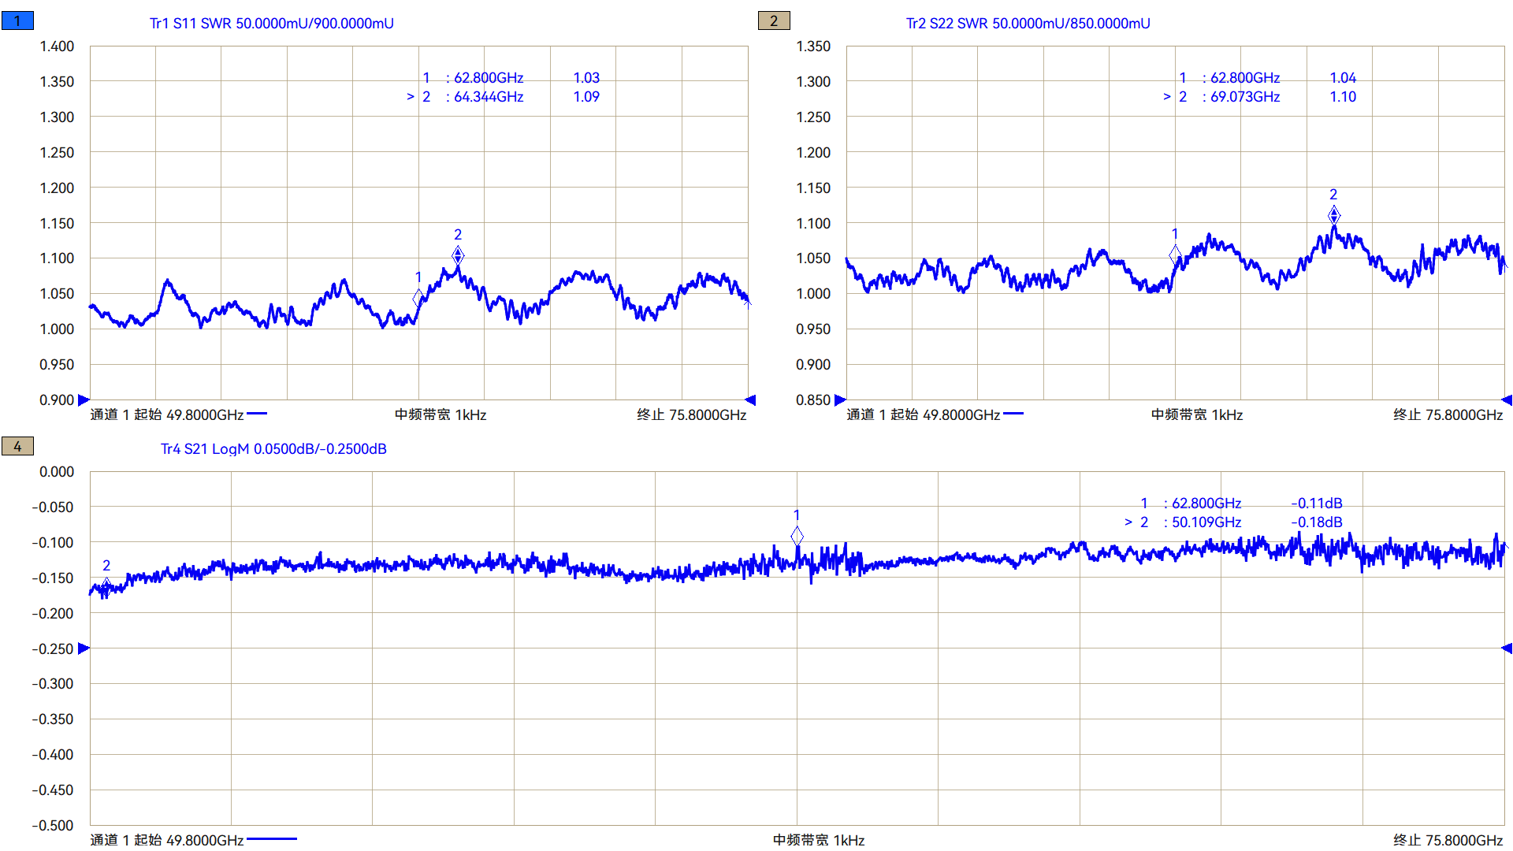Click marker 1 diamond on S11 trace
Image resolution: width=1513 pixels, height=851 pixels.
coord(418,297)
